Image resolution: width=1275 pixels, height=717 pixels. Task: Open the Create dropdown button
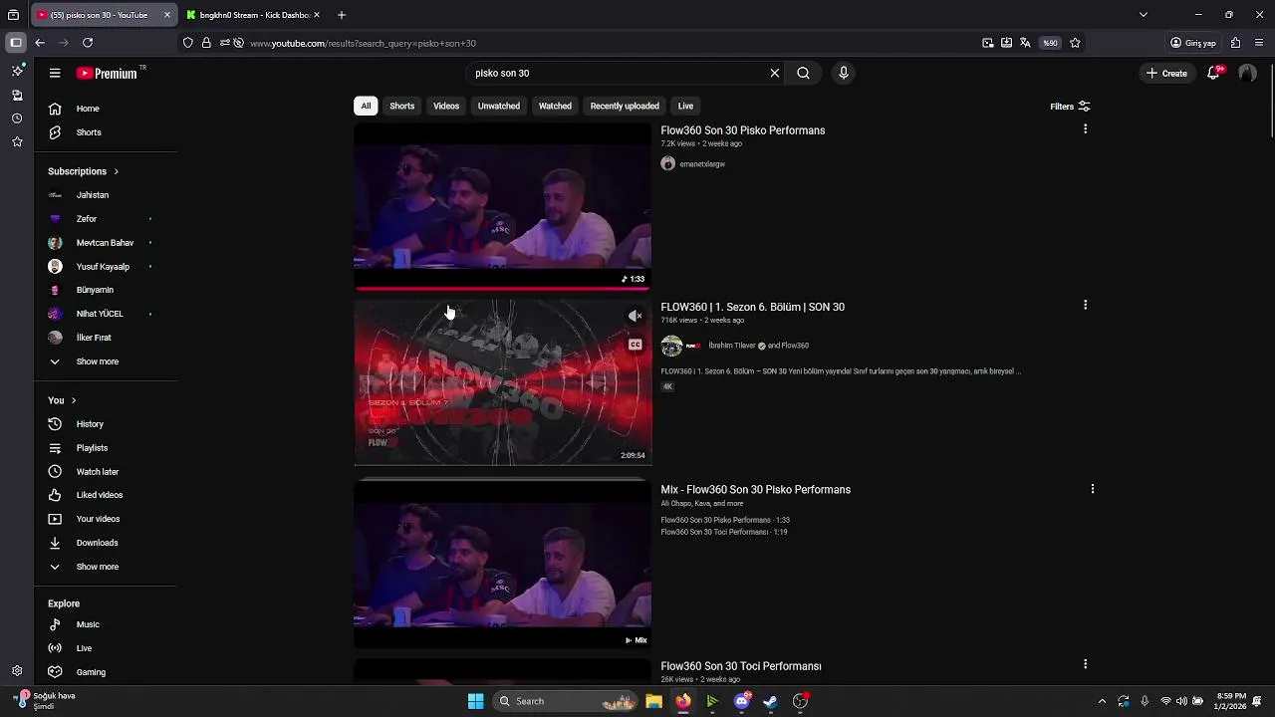click(1166, 73)
